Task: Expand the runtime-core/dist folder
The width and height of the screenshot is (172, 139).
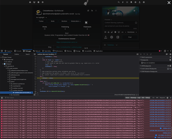Action: click(10, 88)
